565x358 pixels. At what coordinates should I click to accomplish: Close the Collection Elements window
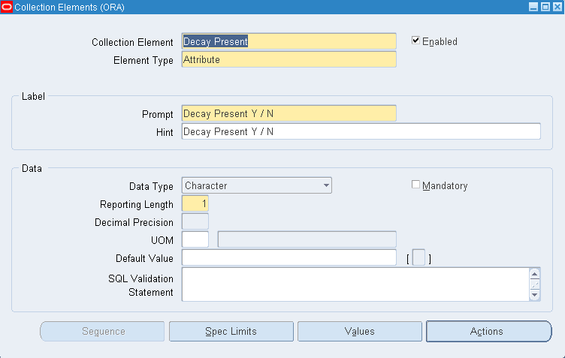(556, 7)
